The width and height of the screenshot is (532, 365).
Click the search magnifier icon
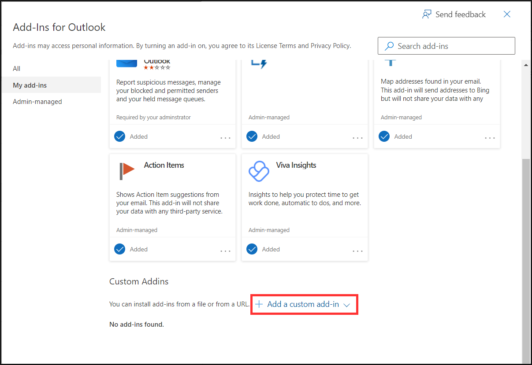(x=388, y=46)
